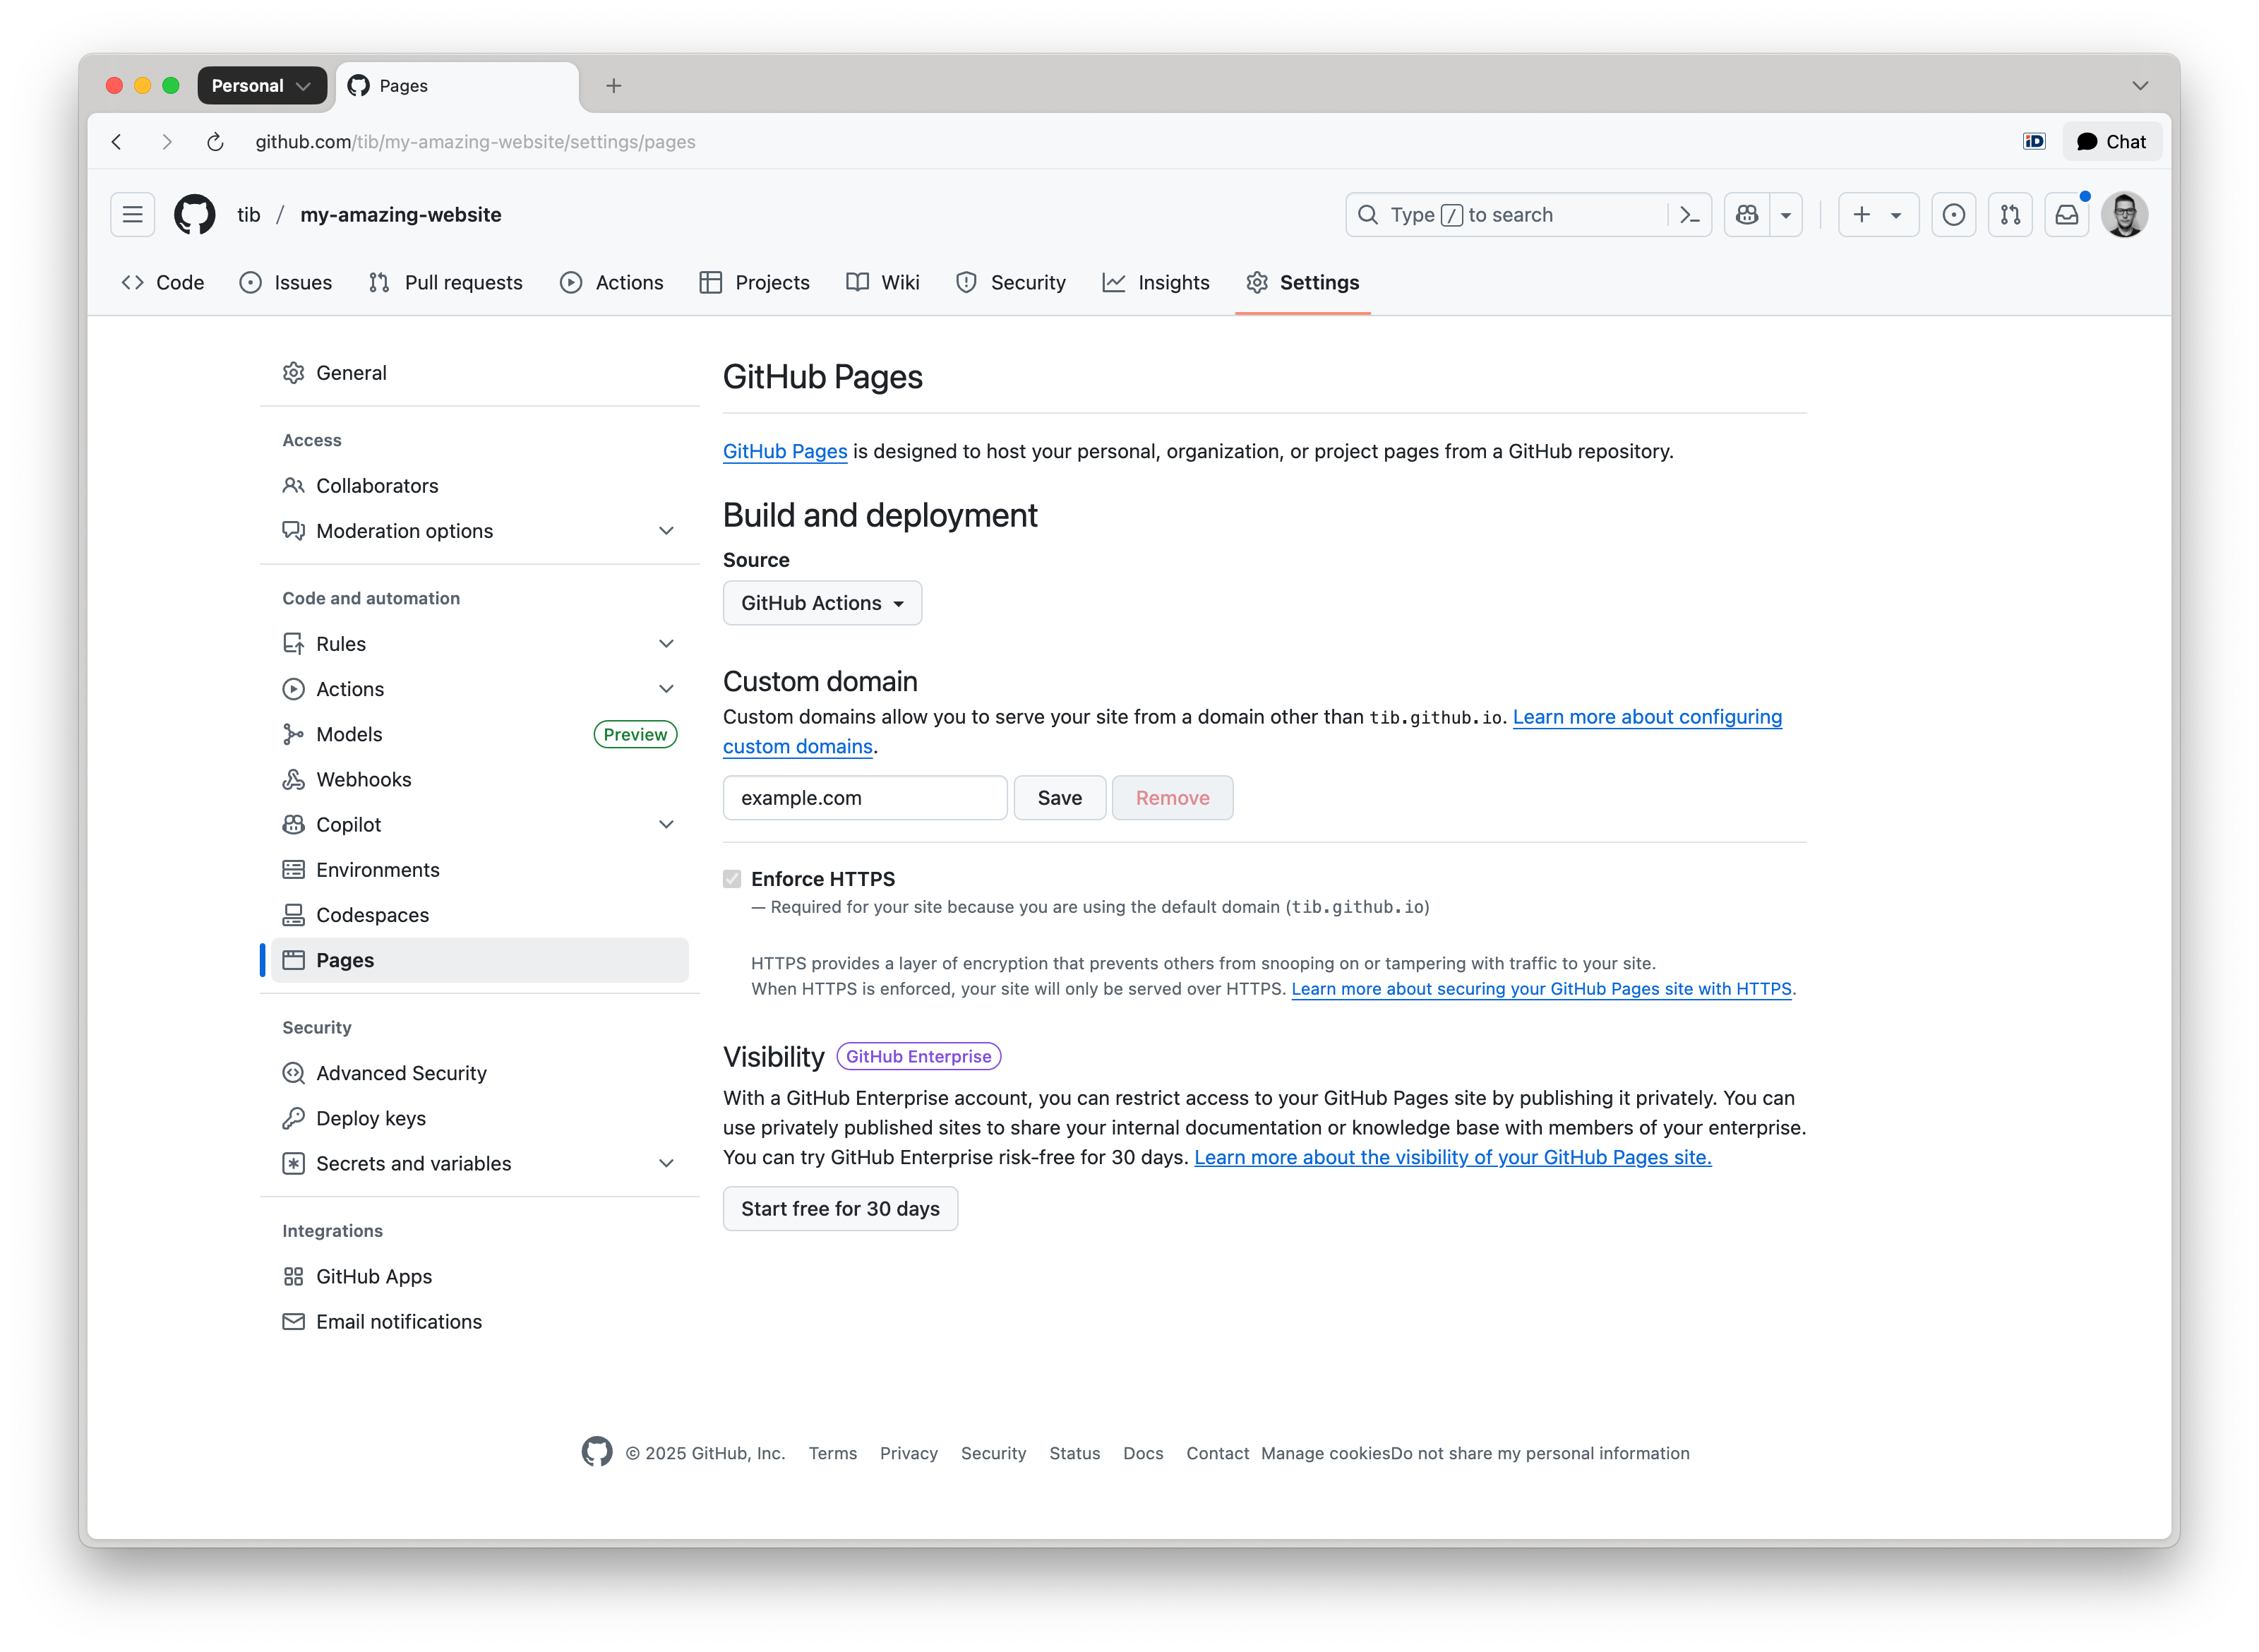The image size is (2259, 1652).
Task: Switch to the Issues tab
Action: 286,283
